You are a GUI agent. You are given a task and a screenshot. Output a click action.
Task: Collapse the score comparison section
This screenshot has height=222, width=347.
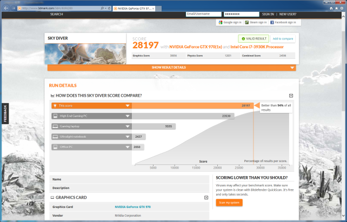291,96
